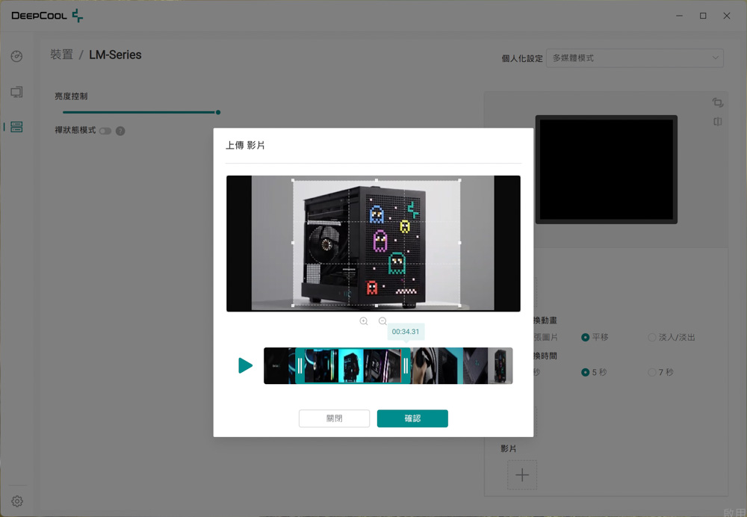Image resolution: width=747 pixels, height=517 pixels.
Task: Select the 淡入/淡出 radio option
Action: (x=652, y=338)
